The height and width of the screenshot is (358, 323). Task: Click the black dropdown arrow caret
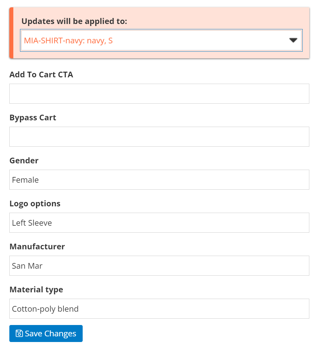click(293, 40)
